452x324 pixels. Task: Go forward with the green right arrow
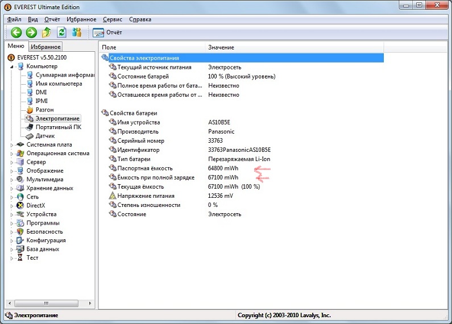pyautogui.click(x=31, y=32)
